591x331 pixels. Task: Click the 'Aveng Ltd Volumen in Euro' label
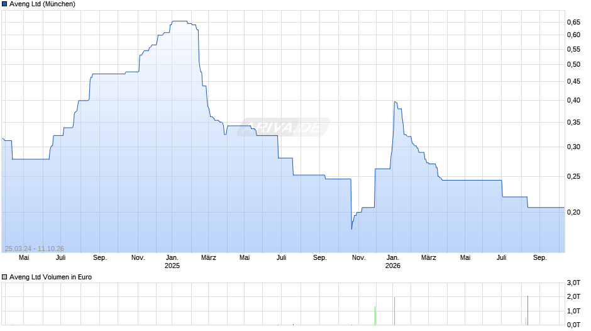(x=50, y=278)
